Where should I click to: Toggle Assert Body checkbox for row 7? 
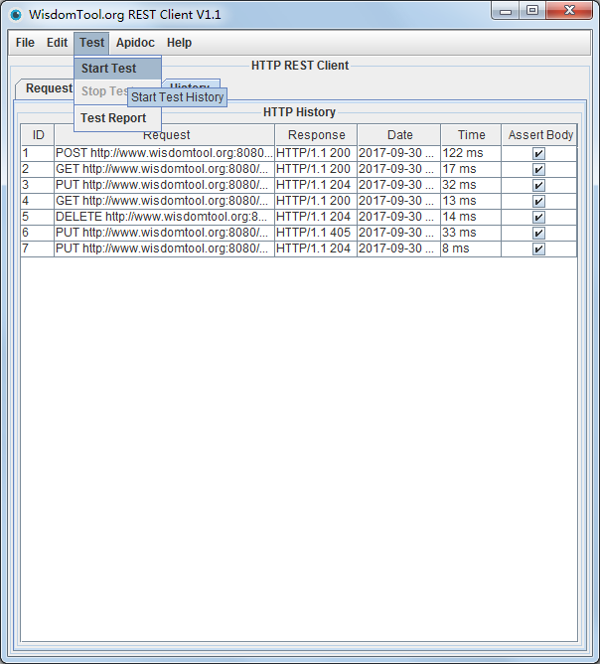click(x=538, y=249)
